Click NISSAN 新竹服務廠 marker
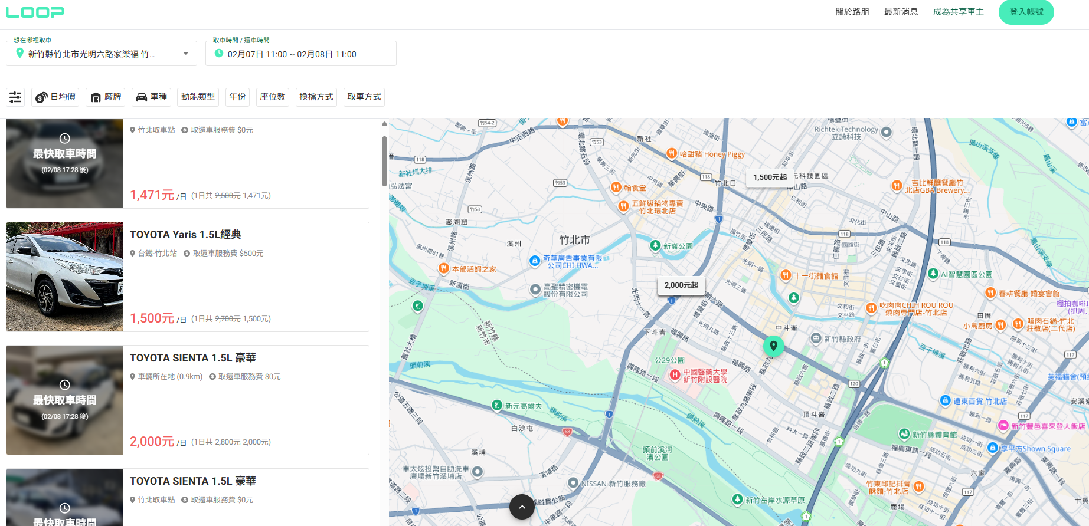Viewport: 1089px width, 526px height. [x=573, y=483]
